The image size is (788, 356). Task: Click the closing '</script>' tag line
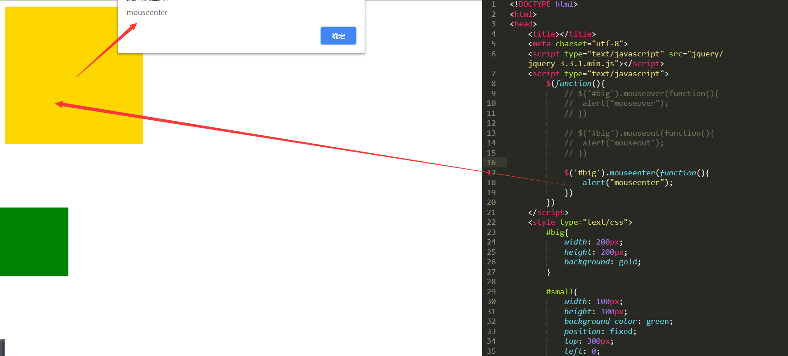click(548, 212)
